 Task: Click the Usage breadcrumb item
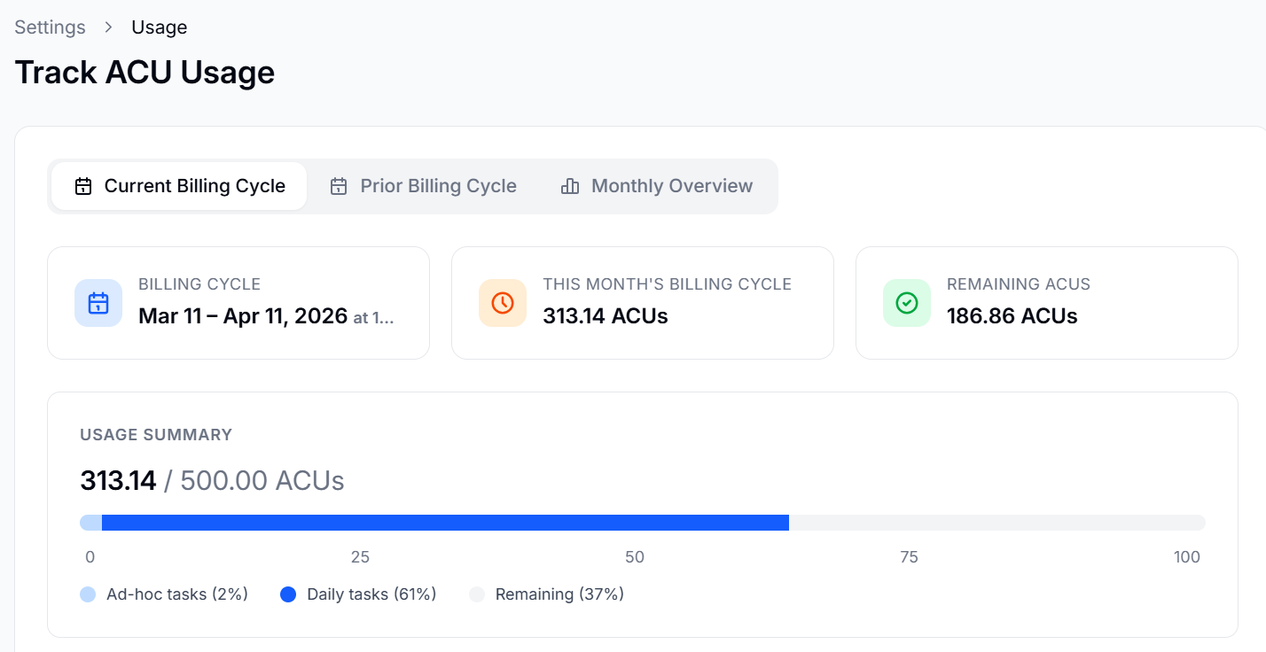(160, 27)
